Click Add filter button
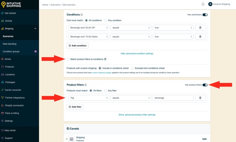The height and width of the screenshot is (142, 236). 75,107
